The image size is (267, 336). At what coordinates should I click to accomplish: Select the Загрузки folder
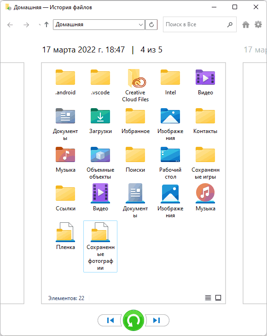point(100,121)
